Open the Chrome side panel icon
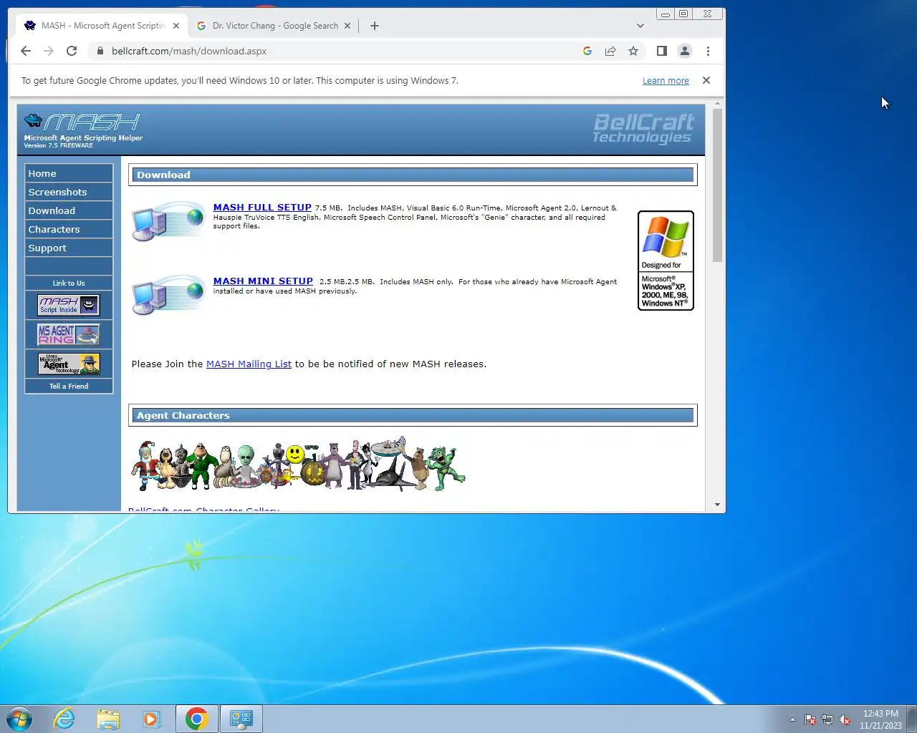 662,51
